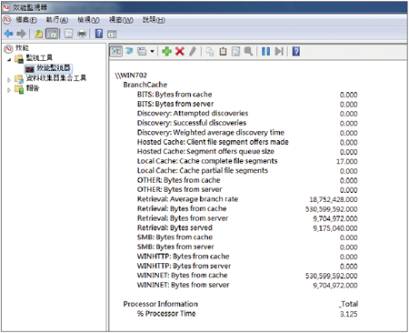Open monitor properties icon in the report toolbar

tap(235, 52)
